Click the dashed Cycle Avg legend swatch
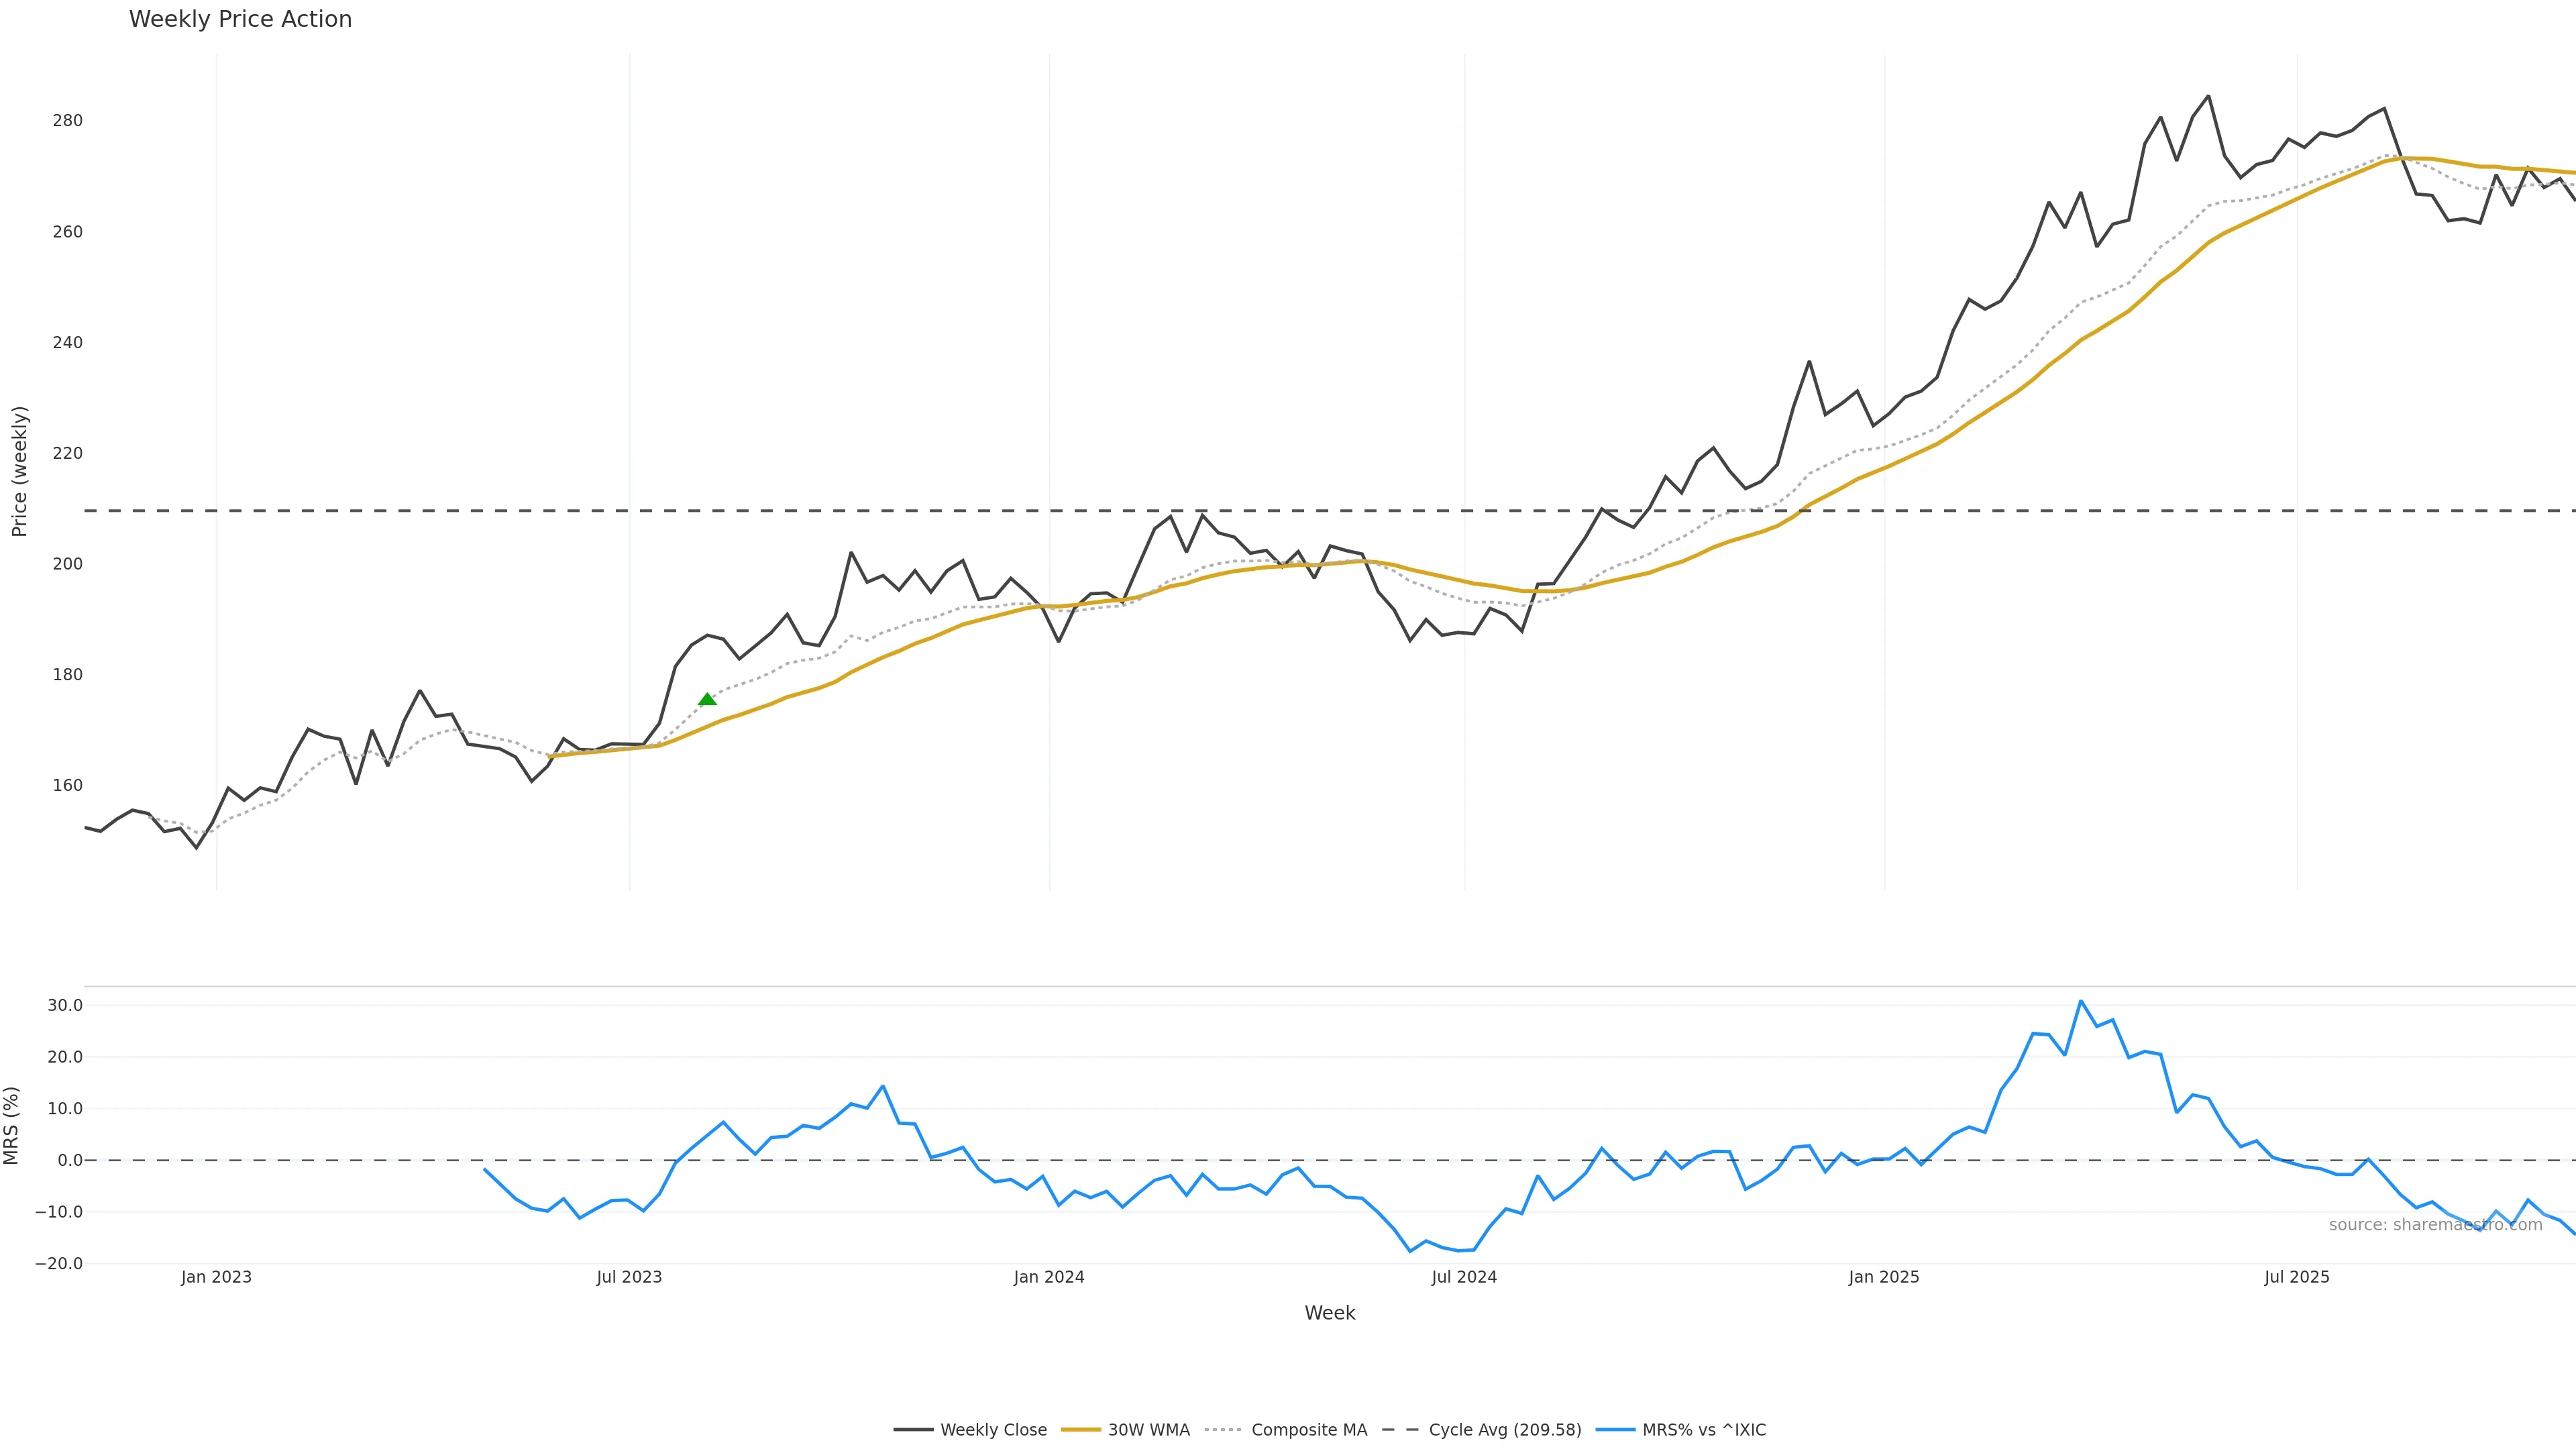The width and height of the screenshot is (2576, 1449). (1401, 1430)
